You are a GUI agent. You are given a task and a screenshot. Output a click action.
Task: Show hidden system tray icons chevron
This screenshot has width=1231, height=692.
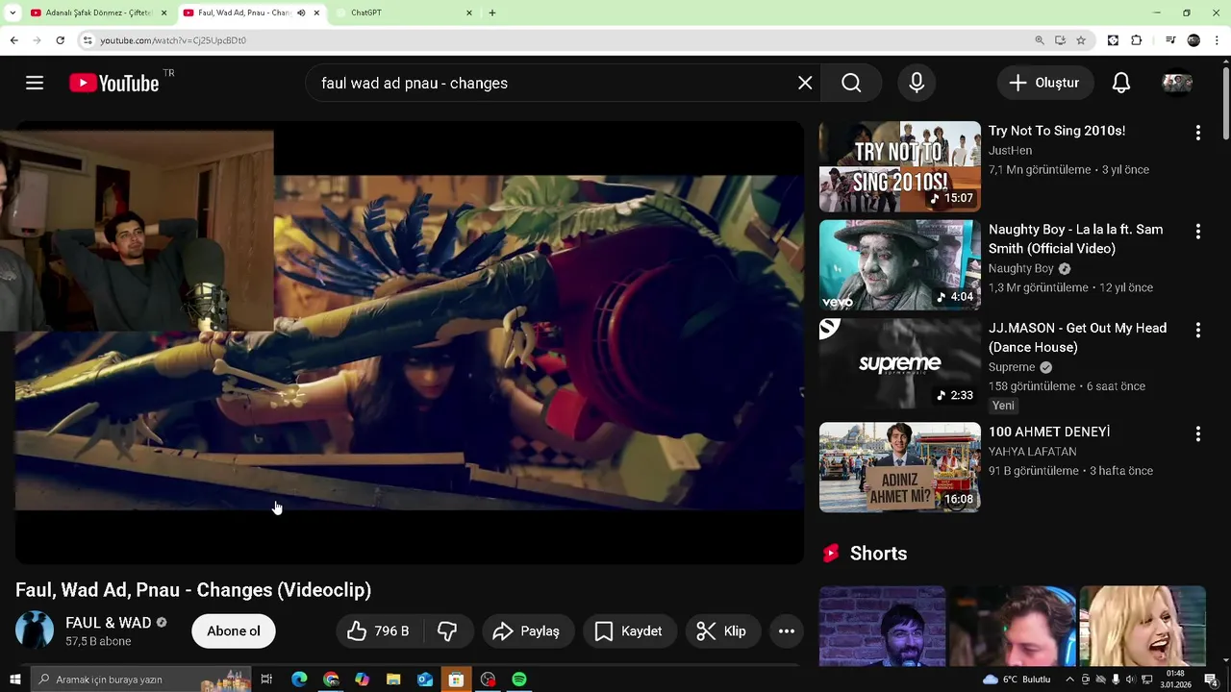[x=1069, y=680]
